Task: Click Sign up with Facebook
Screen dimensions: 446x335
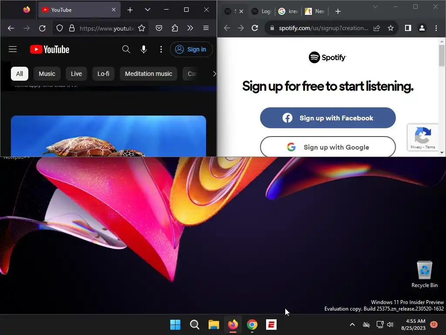Action: 328,118
